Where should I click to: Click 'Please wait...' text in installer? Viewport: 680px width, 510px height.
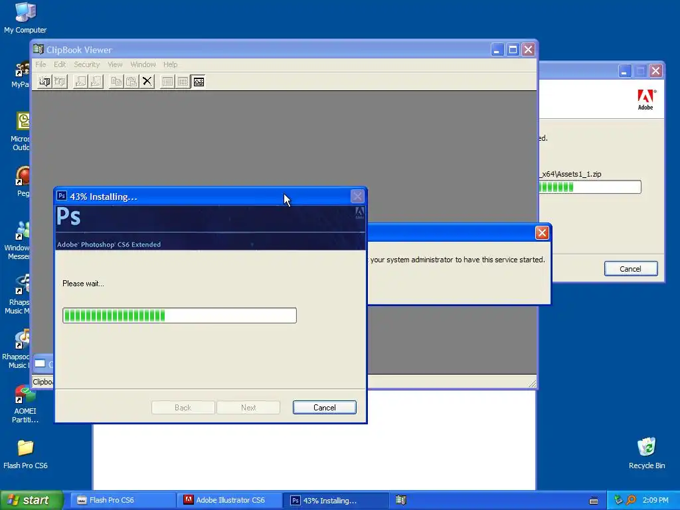(83, 283)
